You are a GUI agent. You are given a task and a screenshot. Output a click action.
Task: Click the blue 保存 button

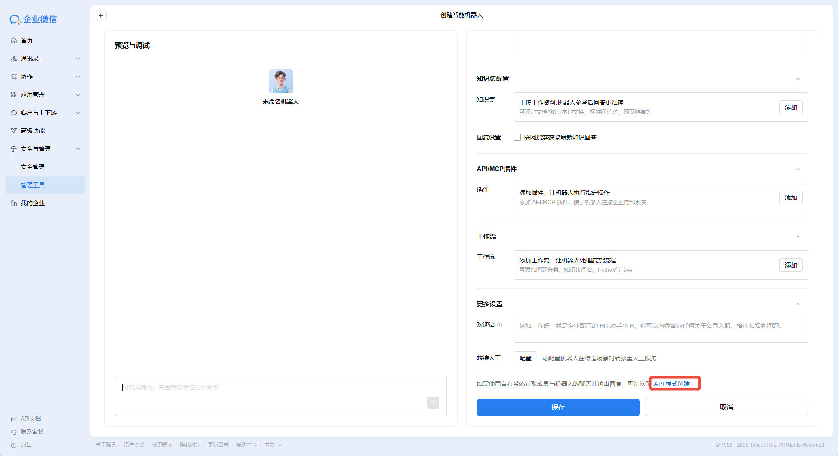tap(558, 407)
